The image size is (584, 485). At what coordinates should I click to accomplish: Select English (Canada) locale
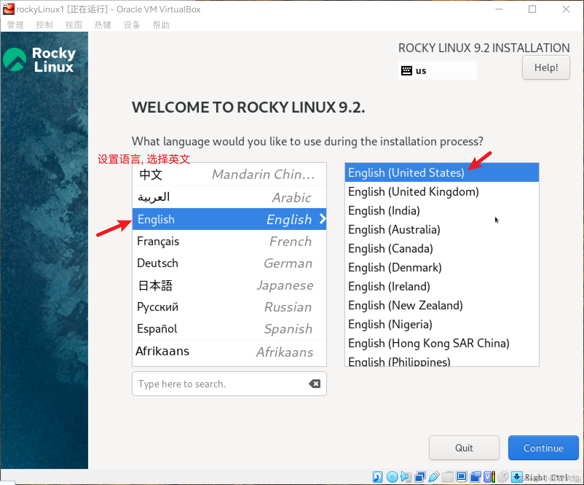442,248
